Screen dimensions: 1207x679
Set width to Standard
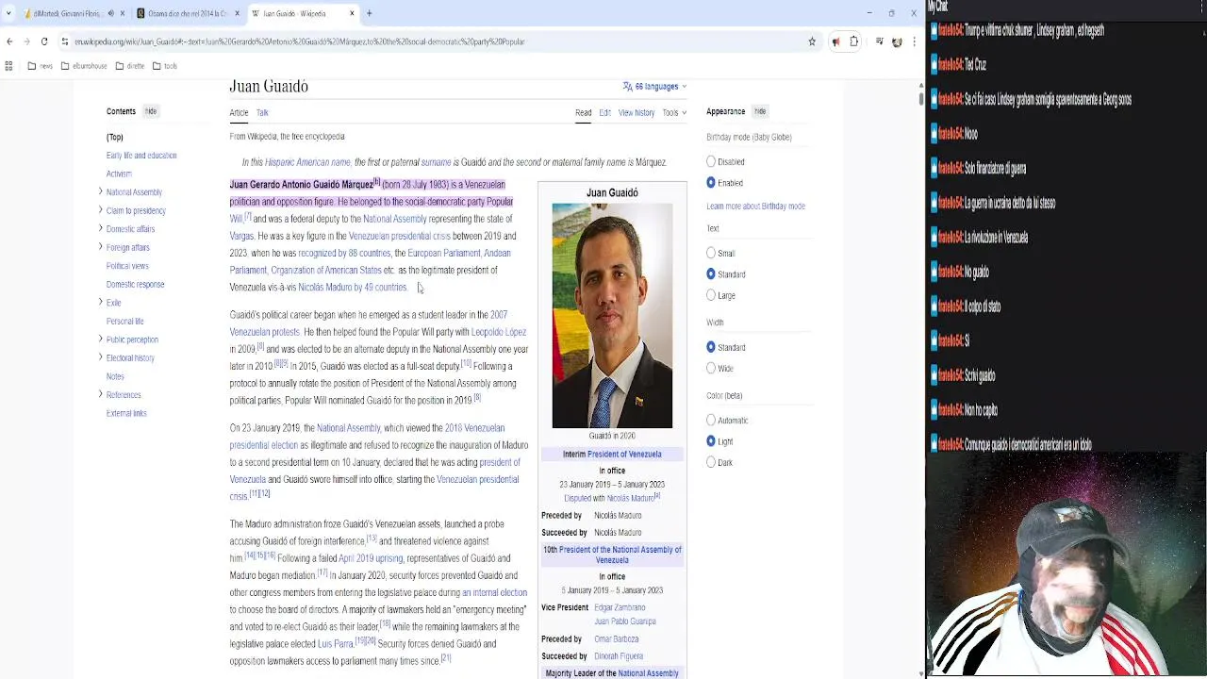point(711,348)
